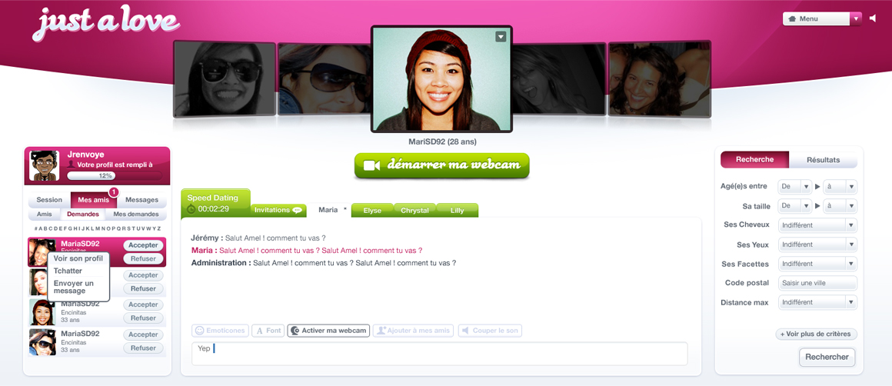Click the arrow on the highlighted request avatar

pyautogui.click(x=52, y=244)
